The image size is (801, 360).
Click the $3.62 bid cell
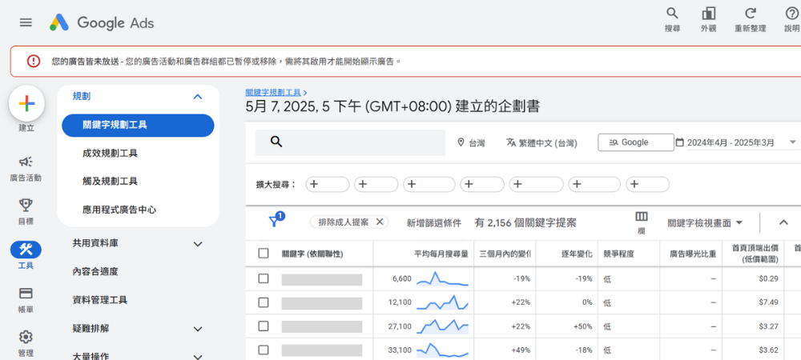768,350
